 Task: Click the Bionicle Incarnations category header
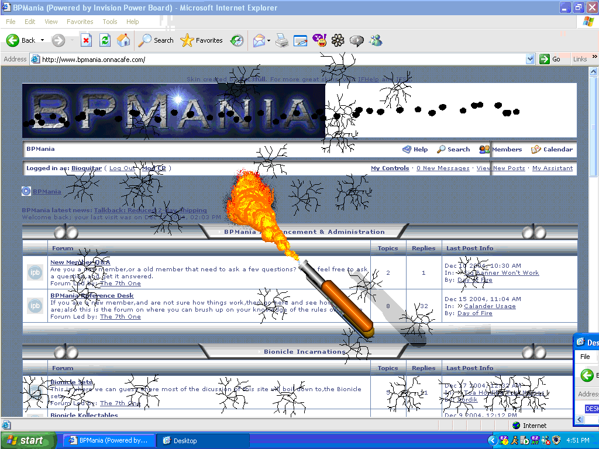click(x=304, y=351)
